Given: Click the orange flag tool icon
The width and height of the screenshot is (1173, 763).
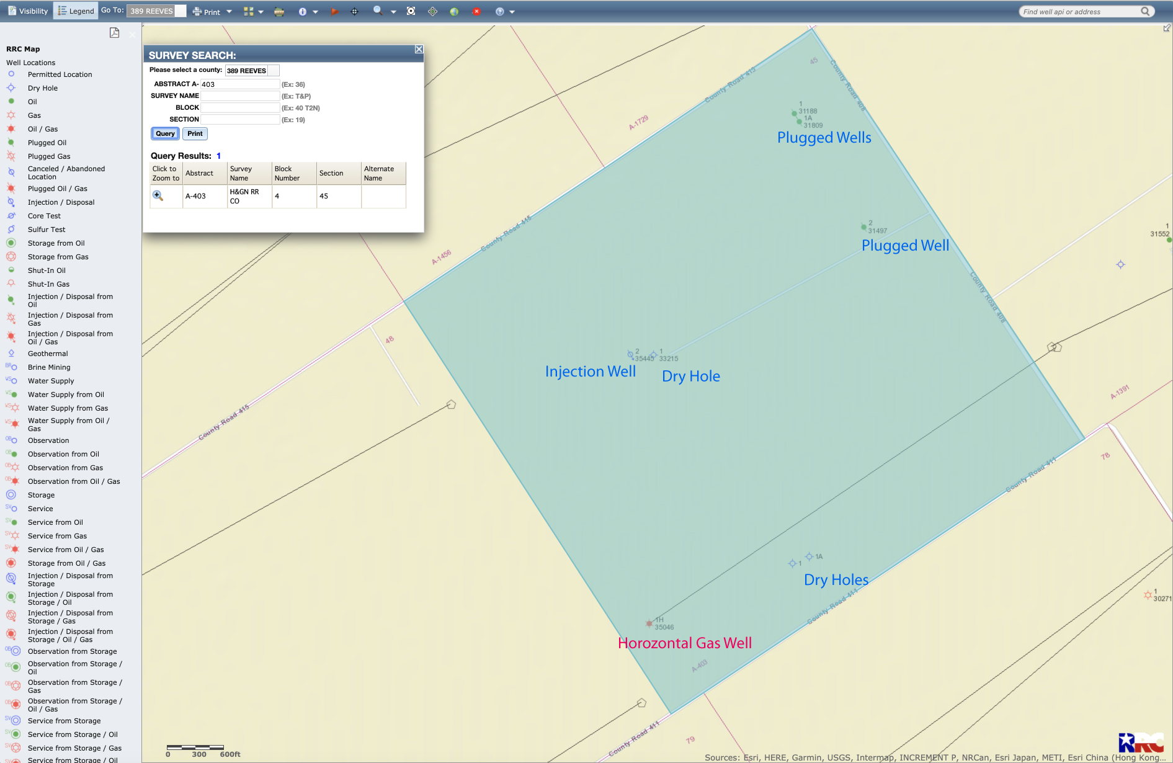Looking at the screenshot, I should tap(334, 12).
